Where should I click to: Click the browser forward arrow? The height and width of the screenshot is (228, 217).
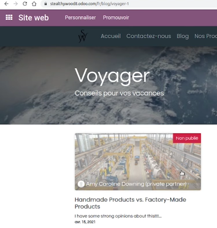[15, 4]
